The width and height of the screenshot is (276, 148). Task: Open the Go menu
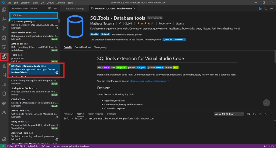tap(42, 3)
